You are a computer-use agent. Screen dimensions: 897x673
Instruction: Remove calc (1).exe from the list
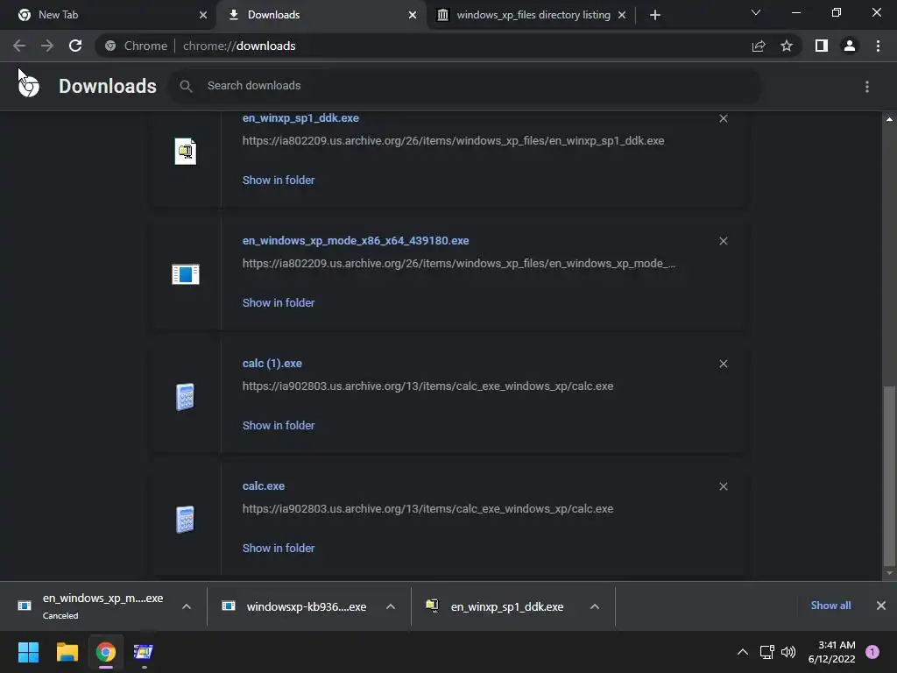pos(724,364)
